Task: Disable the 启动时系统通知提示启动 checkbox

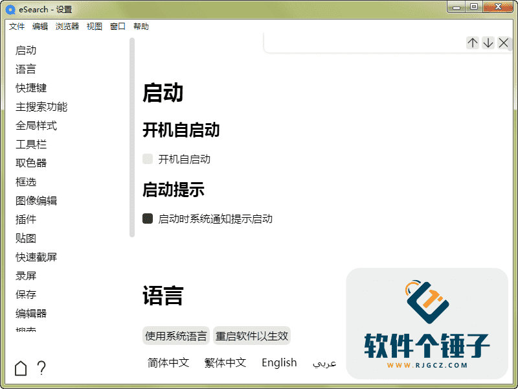Action: pos(147,218)
